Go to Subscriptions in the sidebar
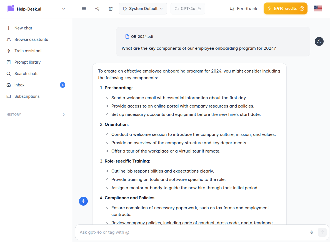The height and width of the screenshot is (242, 330). 27,96
